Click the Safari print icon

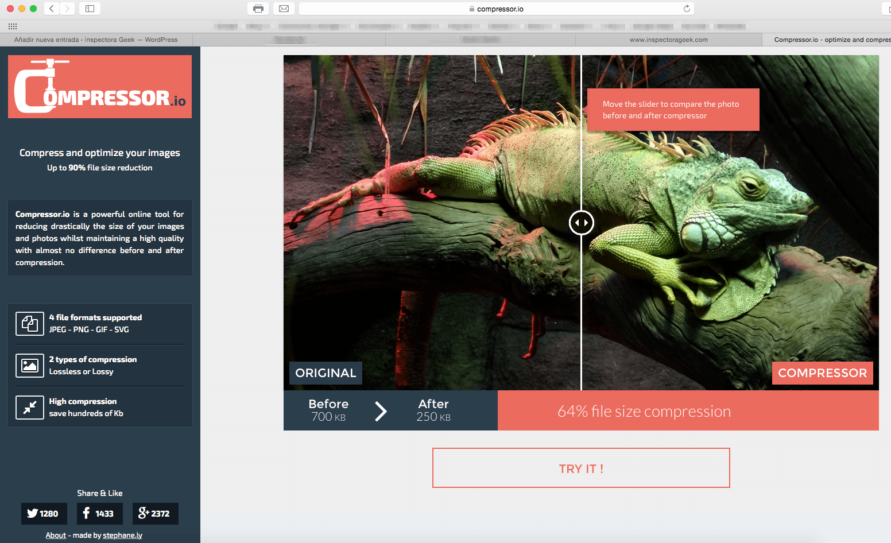click(258, 9)
